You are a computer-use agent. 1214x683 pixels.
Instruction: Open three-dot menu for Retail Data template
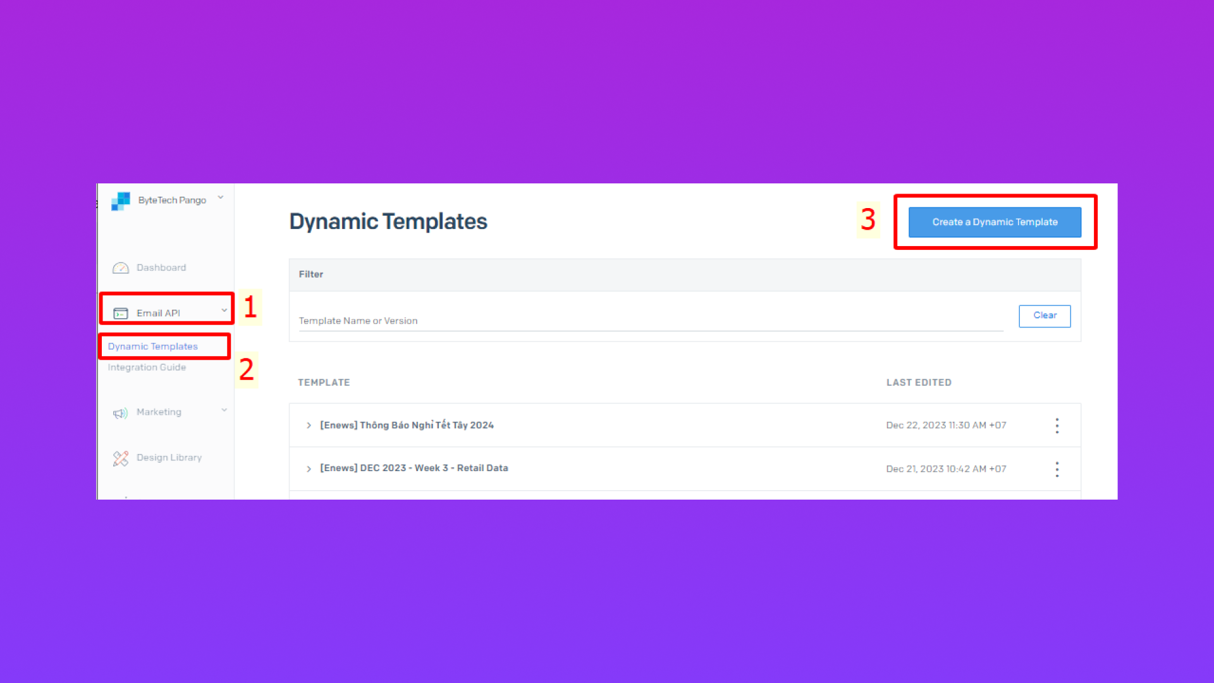[1057, 469]
